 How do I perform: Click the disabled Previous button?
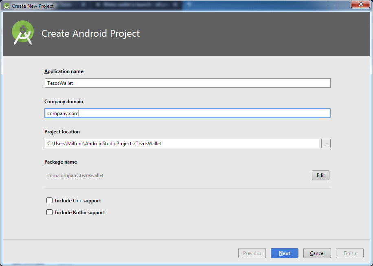252,253
